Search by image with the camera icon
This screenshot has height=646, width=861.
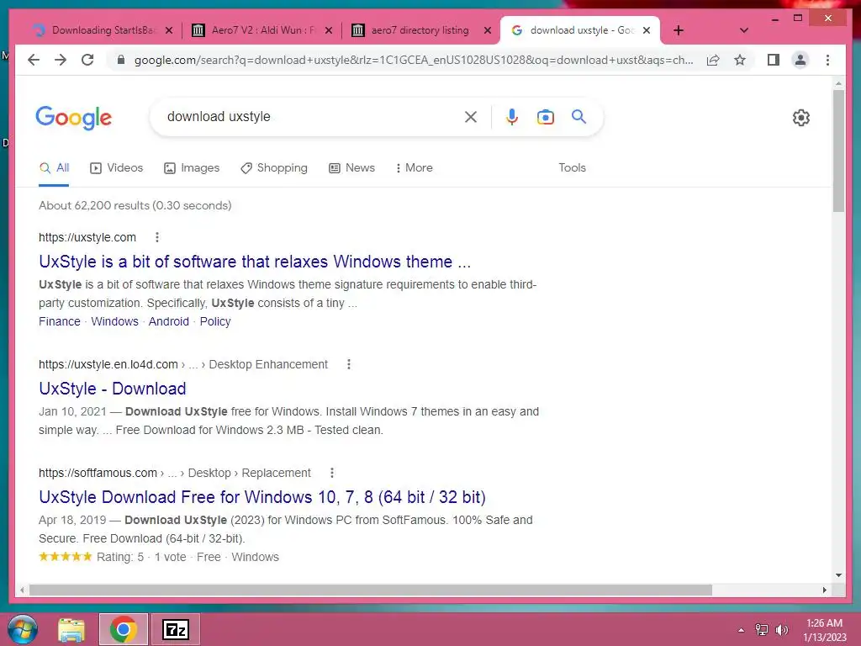click(x=545, y=116)
